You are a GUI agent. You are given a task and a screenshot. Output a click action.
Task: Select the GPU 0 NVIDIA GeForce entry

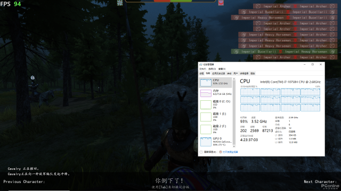215,142
